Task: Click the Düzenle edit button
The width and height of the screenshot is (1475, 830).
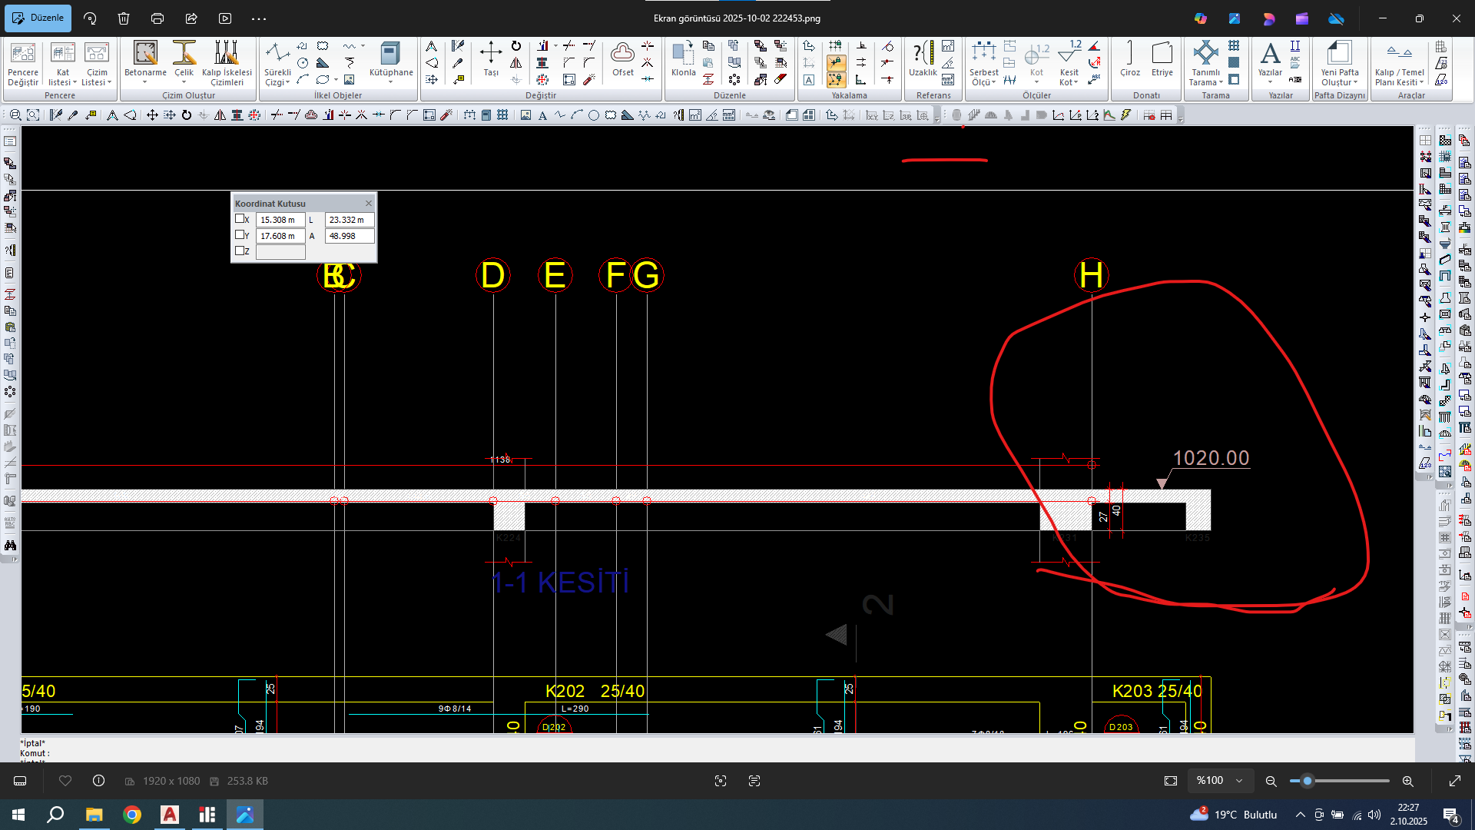Action: 38,18
